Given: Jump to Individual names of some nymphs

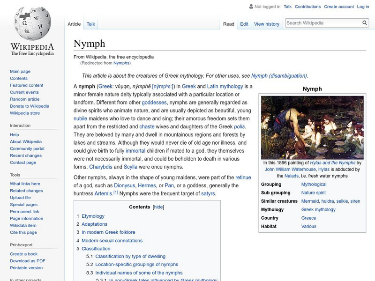Looking at the screenshot, I should coord(139,273).
